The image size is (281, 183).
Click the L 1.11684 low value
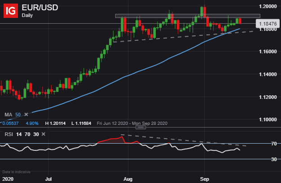click(x=81, y=123)
